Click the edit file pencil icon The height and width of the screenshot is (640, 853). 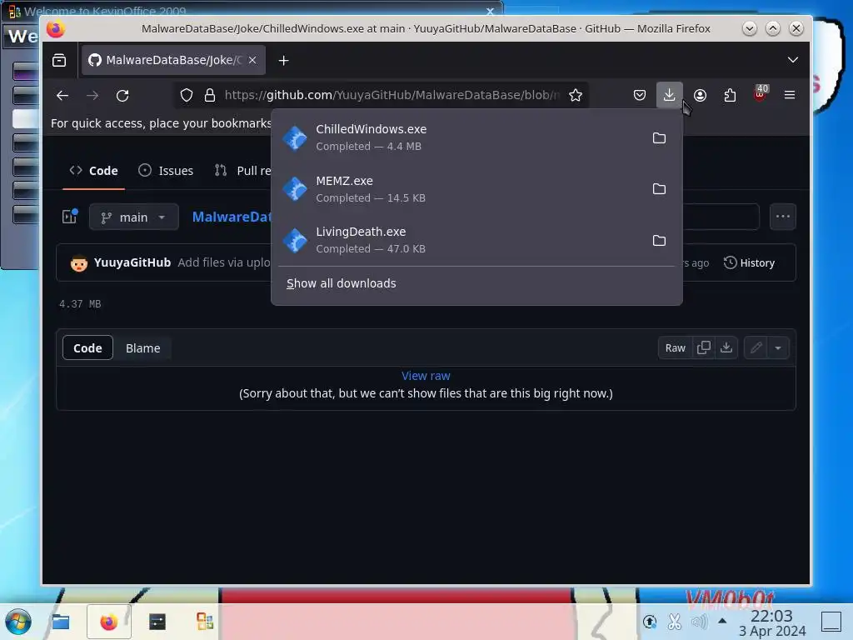tap(756, 347)
